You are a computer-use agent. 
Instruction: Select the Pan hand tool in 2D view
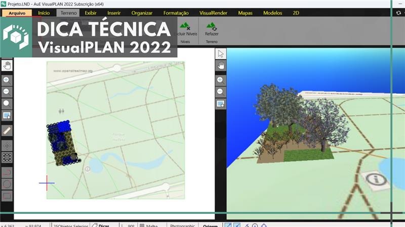coord(7,66)
